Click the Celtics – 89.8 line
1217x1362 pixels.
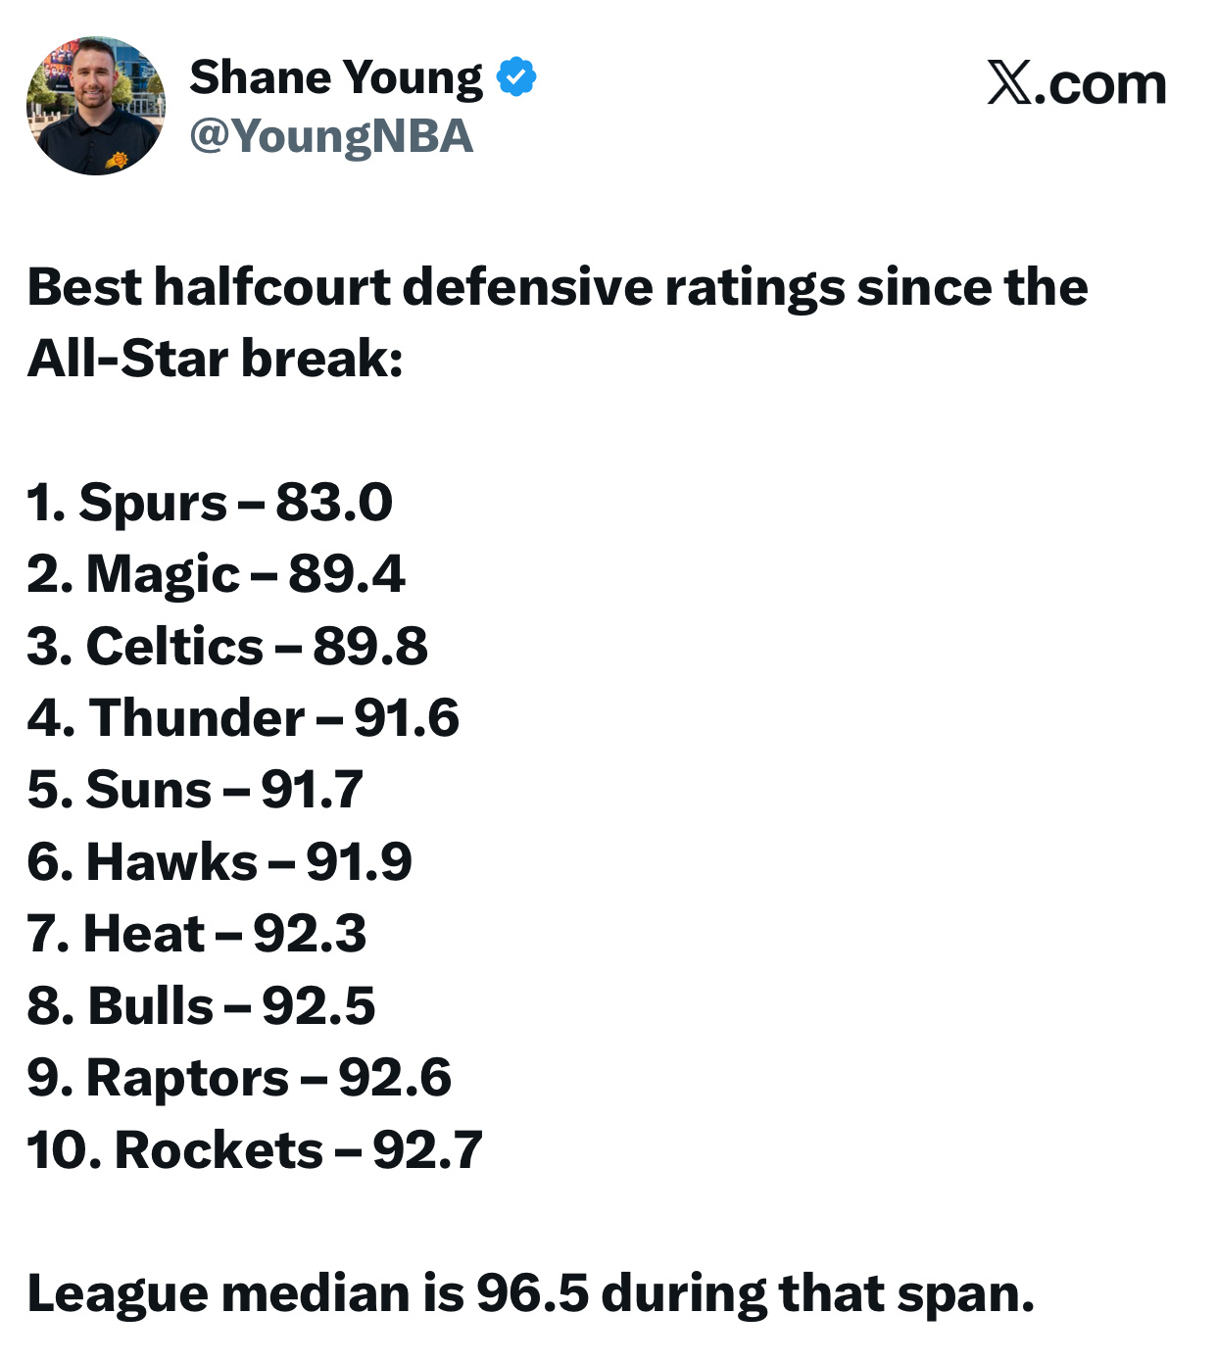[x=227, y=647]
